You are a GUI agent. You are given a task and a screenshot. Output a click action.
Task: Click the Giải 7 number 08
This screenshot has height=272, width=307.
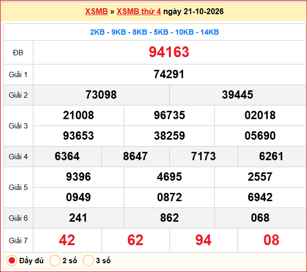[x=271, y=240]
